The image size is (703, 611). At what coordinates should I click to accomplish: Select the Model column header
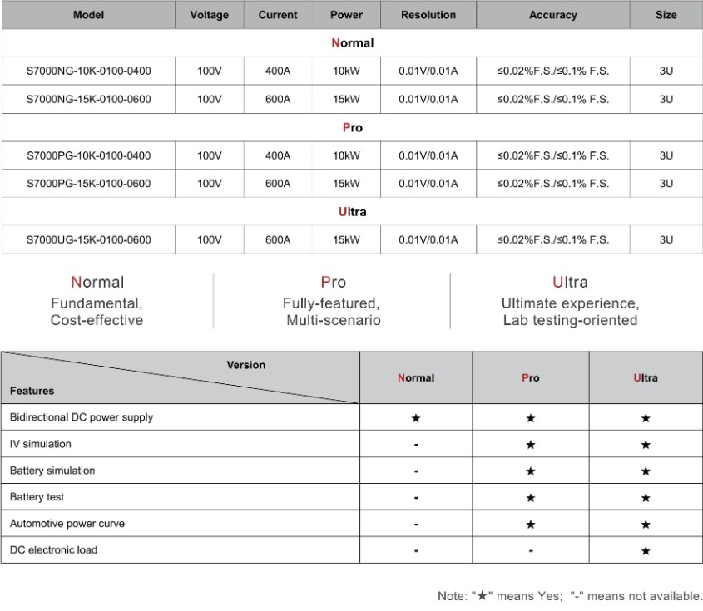[89, 15]
